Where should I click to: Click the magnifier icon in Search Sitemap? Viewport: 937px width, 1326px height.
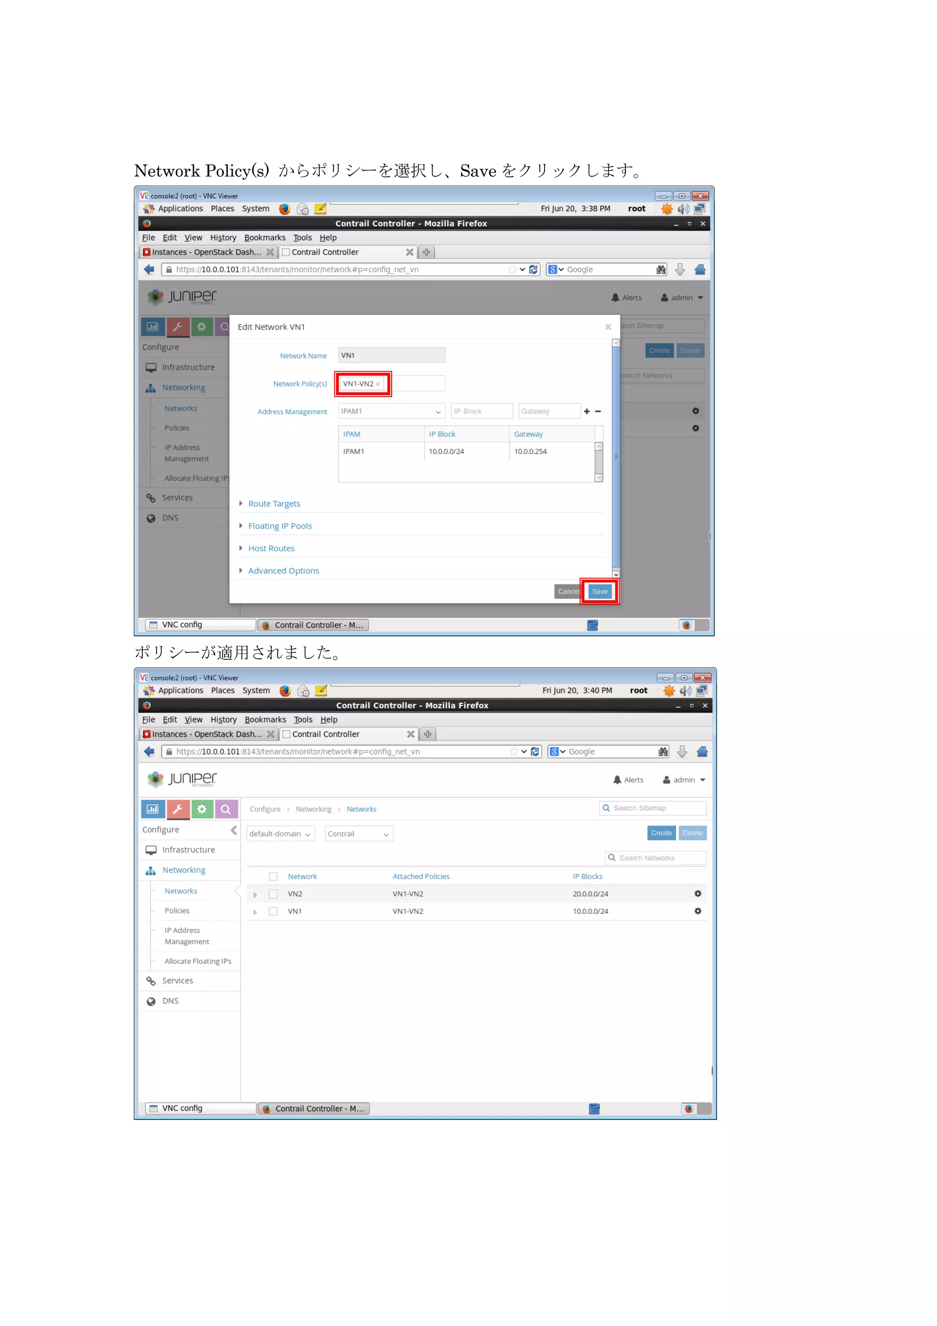click(606, 808)
